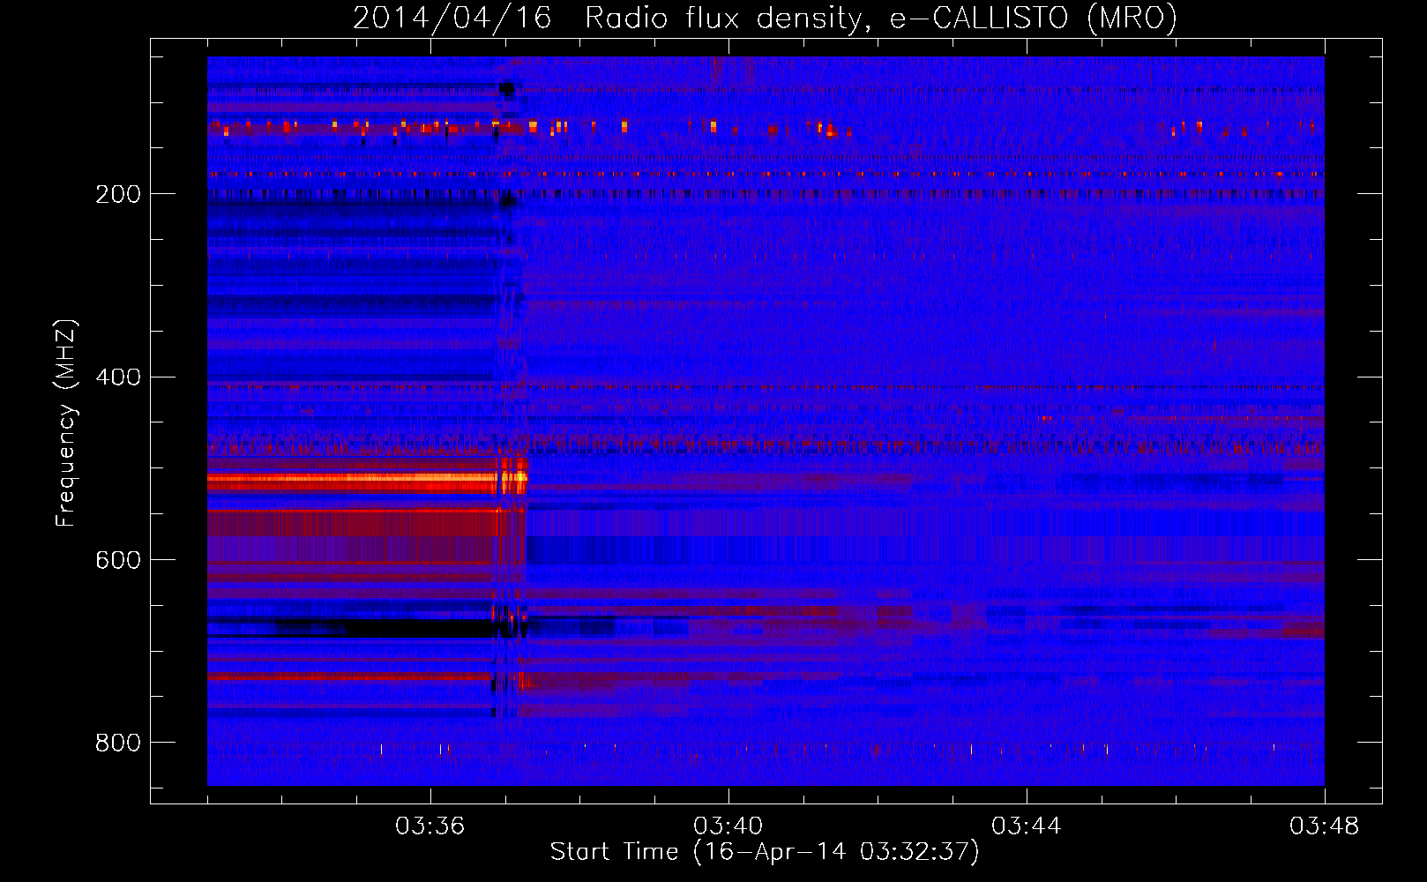This screenshot has width=1427, height=882.
Task: Select the 200 frequency axis label
Action: coord(117,194)
